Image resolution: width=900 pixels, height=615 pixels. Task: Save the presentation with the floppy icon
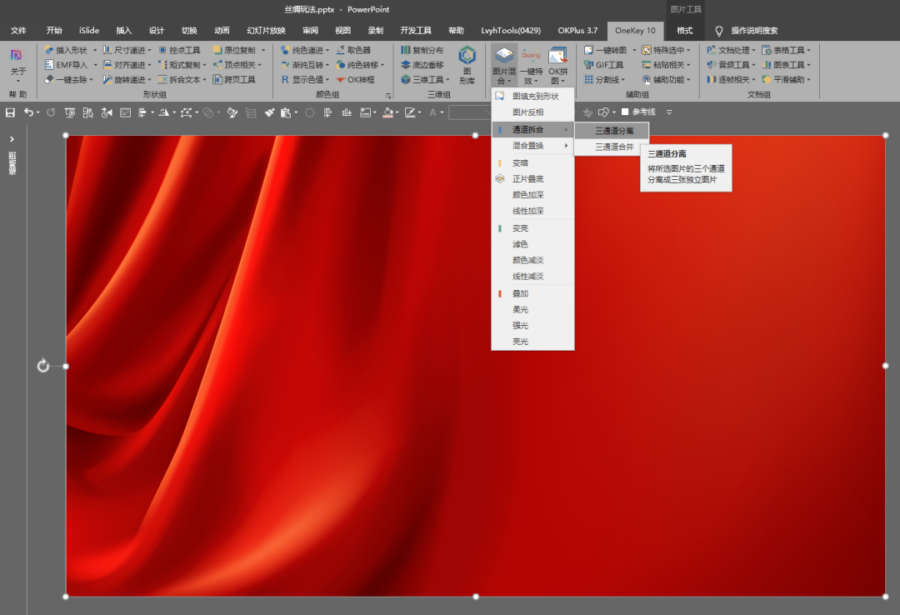10,112
